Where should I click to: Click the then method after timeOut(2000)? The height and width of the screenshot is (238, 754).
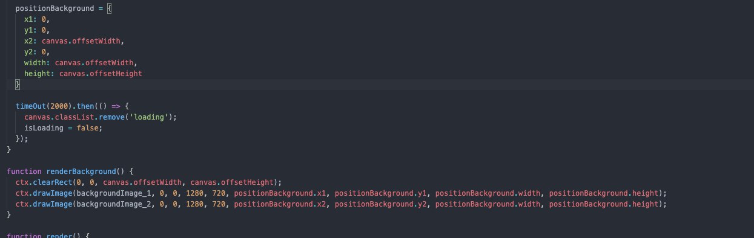(x=85, y=106)
